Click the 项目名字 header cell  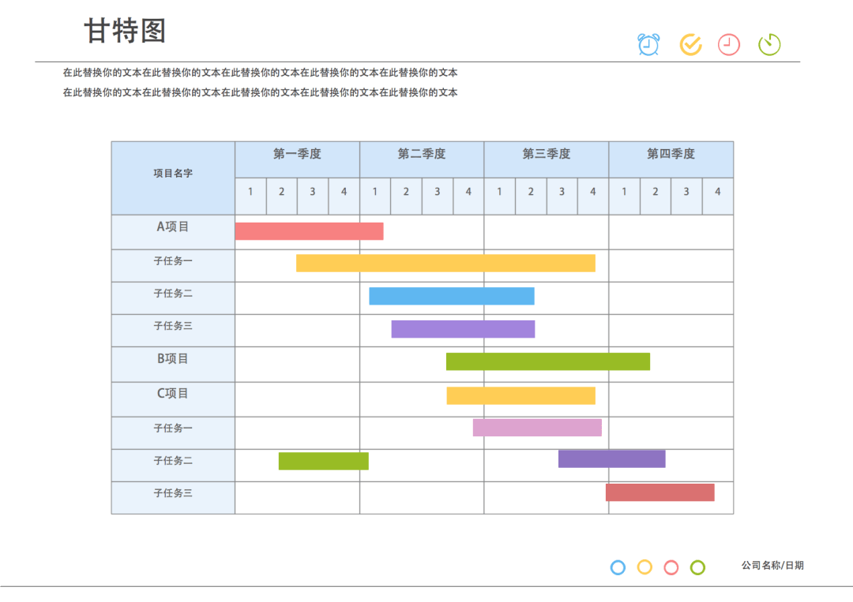(x=173, y=178)
